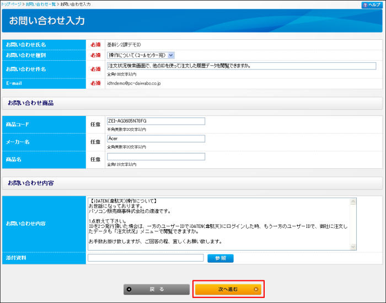
Task: Click the inquiry textarea scrollbar track
Action: click(353, 224)
